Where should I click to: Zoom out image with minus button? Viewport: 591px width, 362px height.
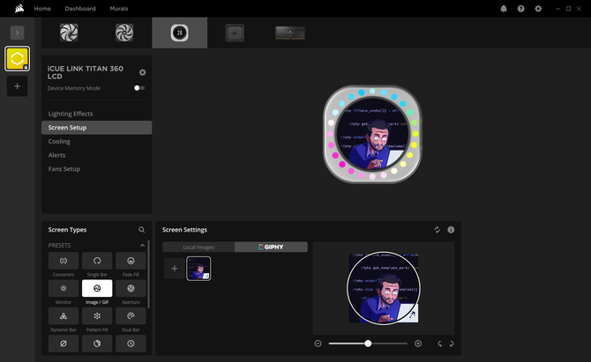click(318, 344)
